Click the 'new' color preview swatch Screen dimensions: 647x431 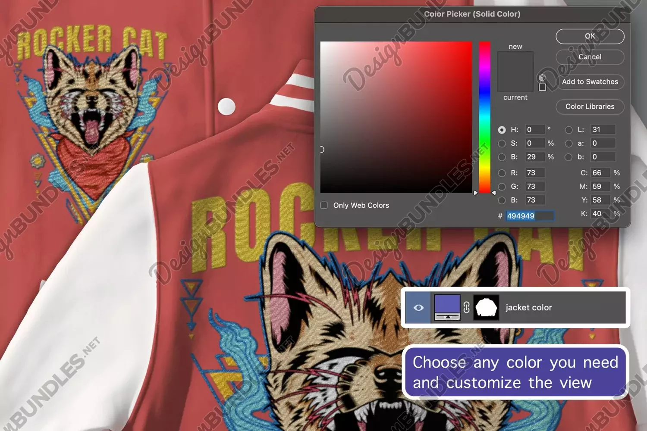(x=515, y=62)
